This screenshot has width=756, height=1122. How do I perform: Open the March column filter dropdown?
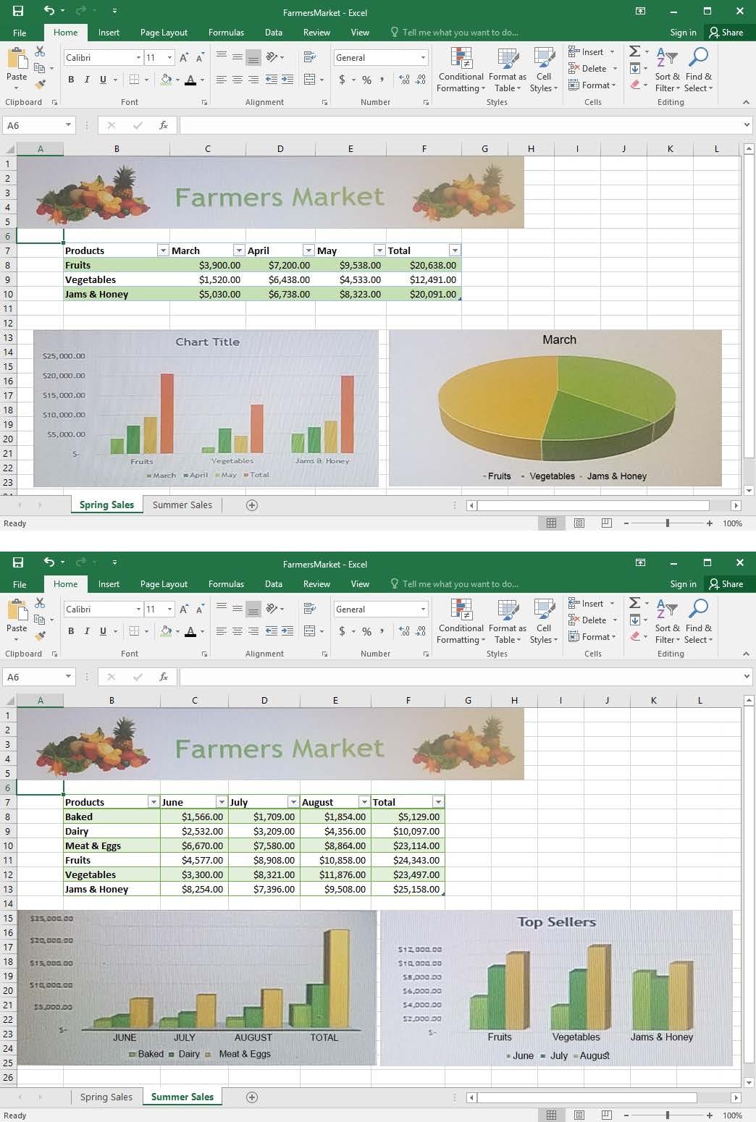point(238,250)
